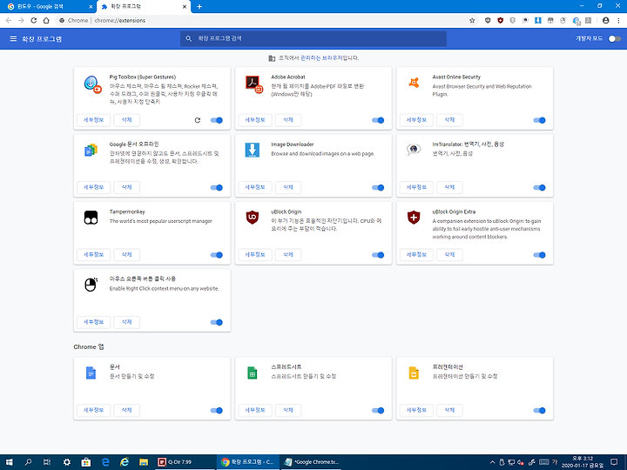Click the chrome://extensions address bar
This screenshot has width=627, height=470.
point(264,20)
